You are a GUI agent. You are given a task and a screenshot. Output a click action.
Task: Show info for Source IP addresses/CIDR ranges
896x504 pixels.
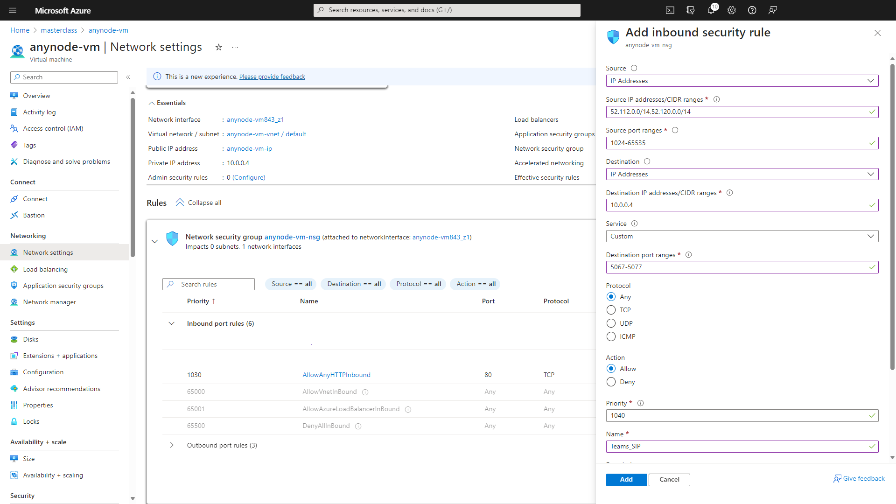(x=717, y=99)
